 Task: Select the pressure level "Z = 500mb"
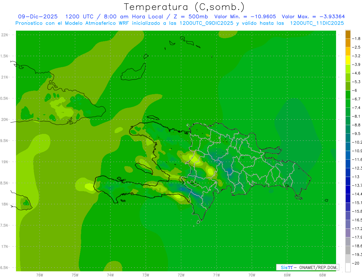[191, 17]
